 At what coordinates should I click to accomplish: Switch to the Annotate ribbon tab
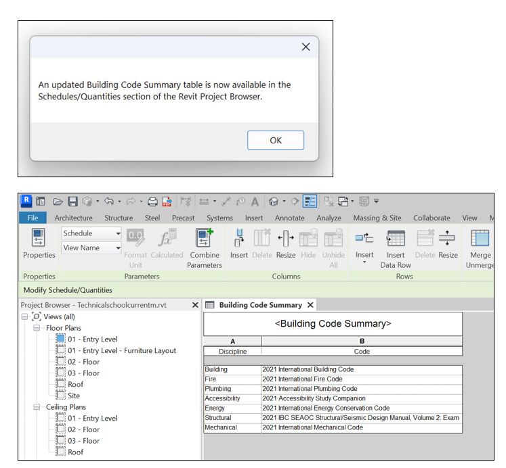pos(289,218)
